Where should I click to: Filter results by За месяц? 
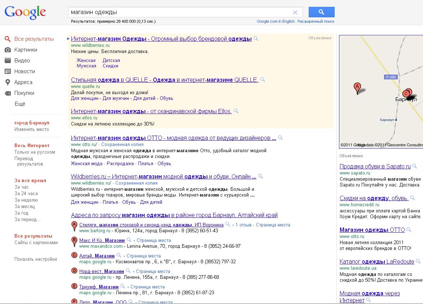click(x=25, y=207)
